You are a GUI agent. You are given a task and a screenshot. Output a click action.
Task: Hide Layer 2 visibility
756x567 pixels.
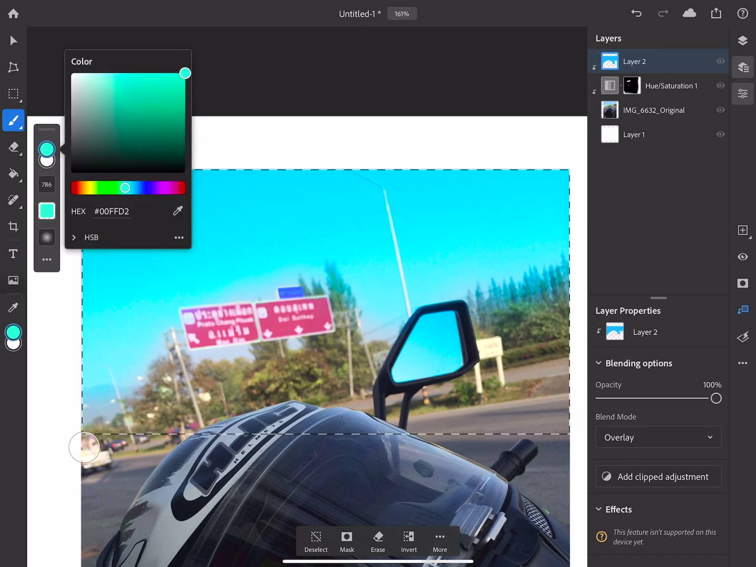point(720,61)
